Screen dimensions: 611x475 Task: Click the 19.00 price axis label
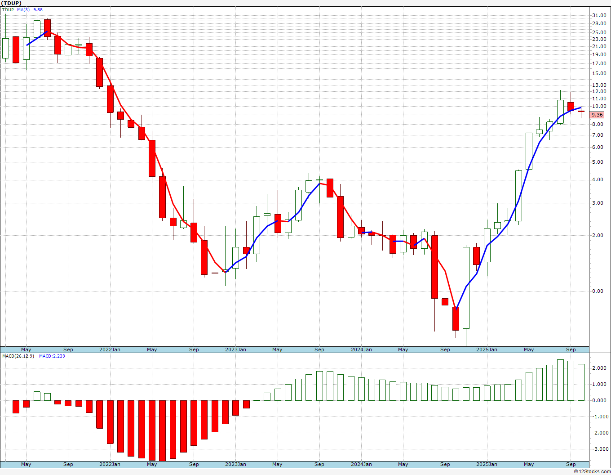(x=600, y=54)
